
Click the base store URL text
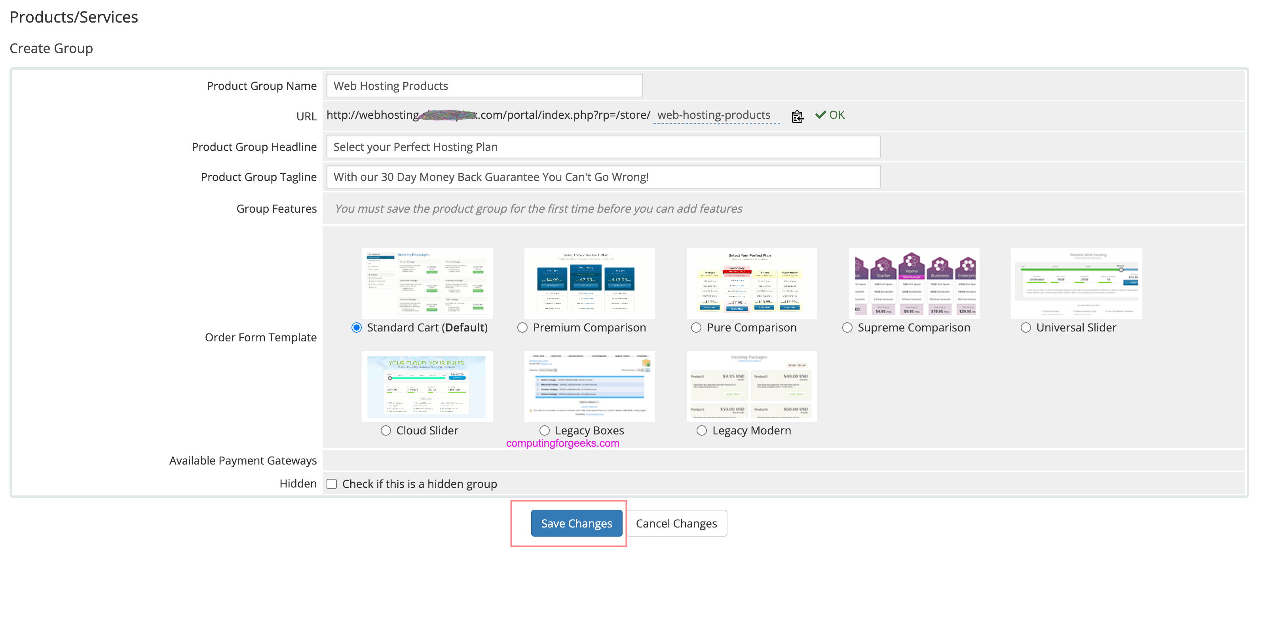click(488, 115)
